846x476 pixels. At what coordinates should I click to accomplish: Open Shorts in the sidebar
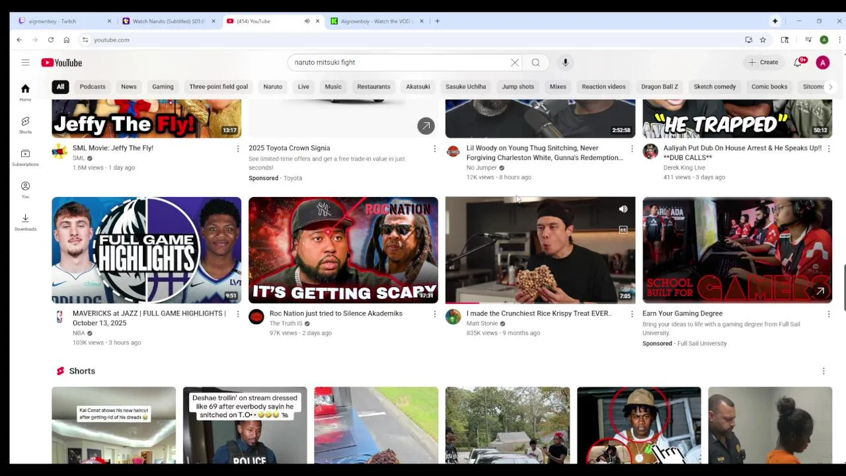(x=25, y=125)
